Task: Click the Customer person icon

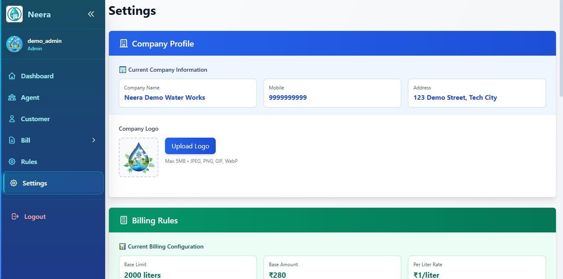Action: [x=12, y=119]
